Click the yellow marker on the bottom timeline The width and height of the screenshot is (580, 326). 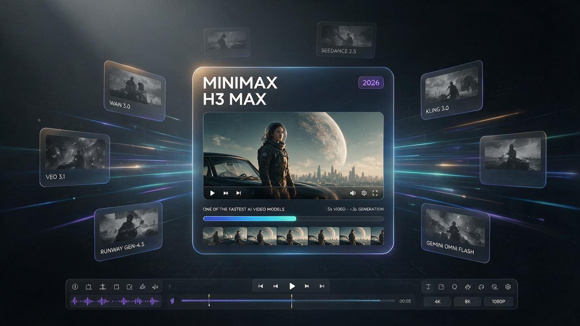point(209,300)
